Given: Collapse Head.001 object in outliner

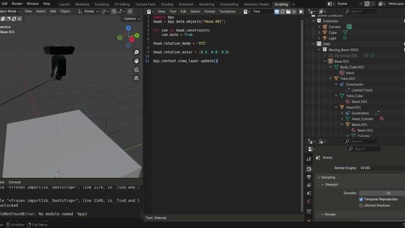Looking at the screenshot, I should tap(336, 107).
